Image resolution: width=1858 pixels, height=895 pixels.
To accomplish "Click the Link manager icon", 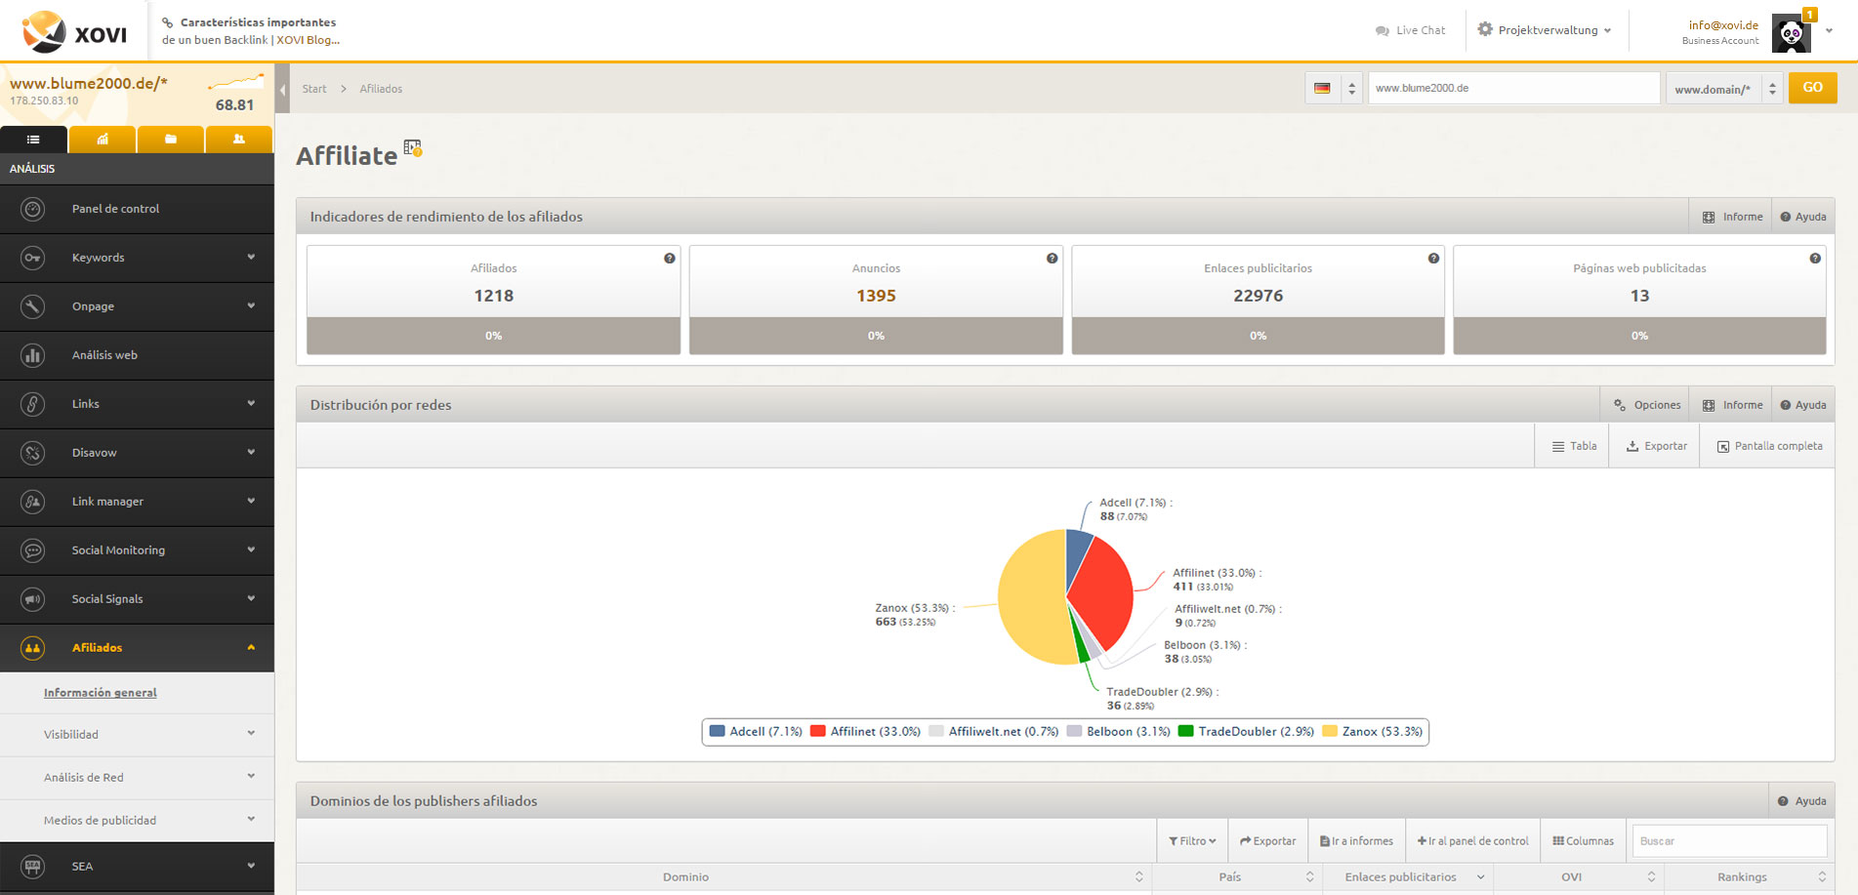I will (33, 502).
